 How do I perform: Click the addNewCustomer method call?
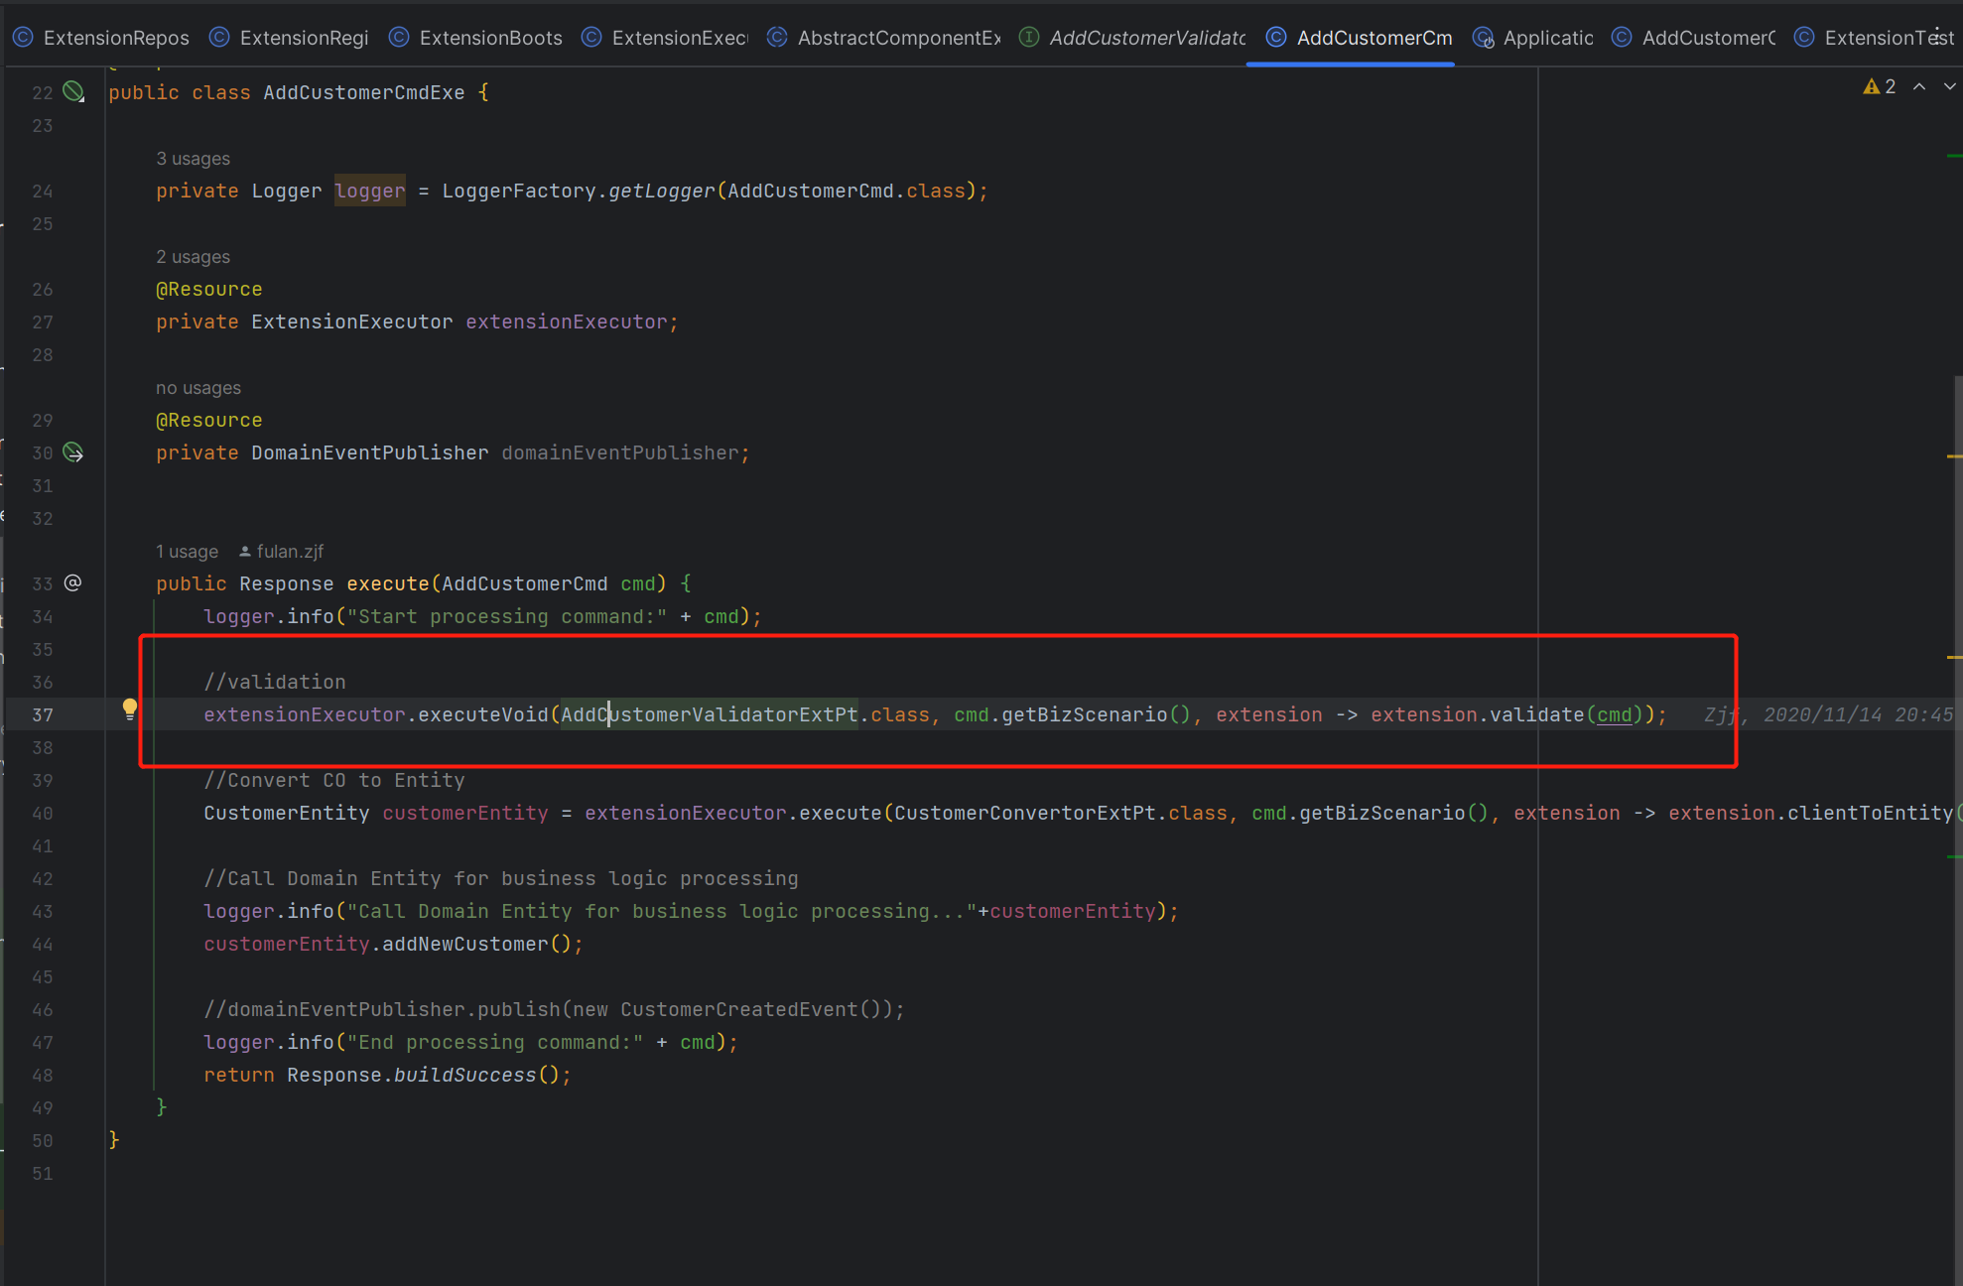(x=465, y=944)
